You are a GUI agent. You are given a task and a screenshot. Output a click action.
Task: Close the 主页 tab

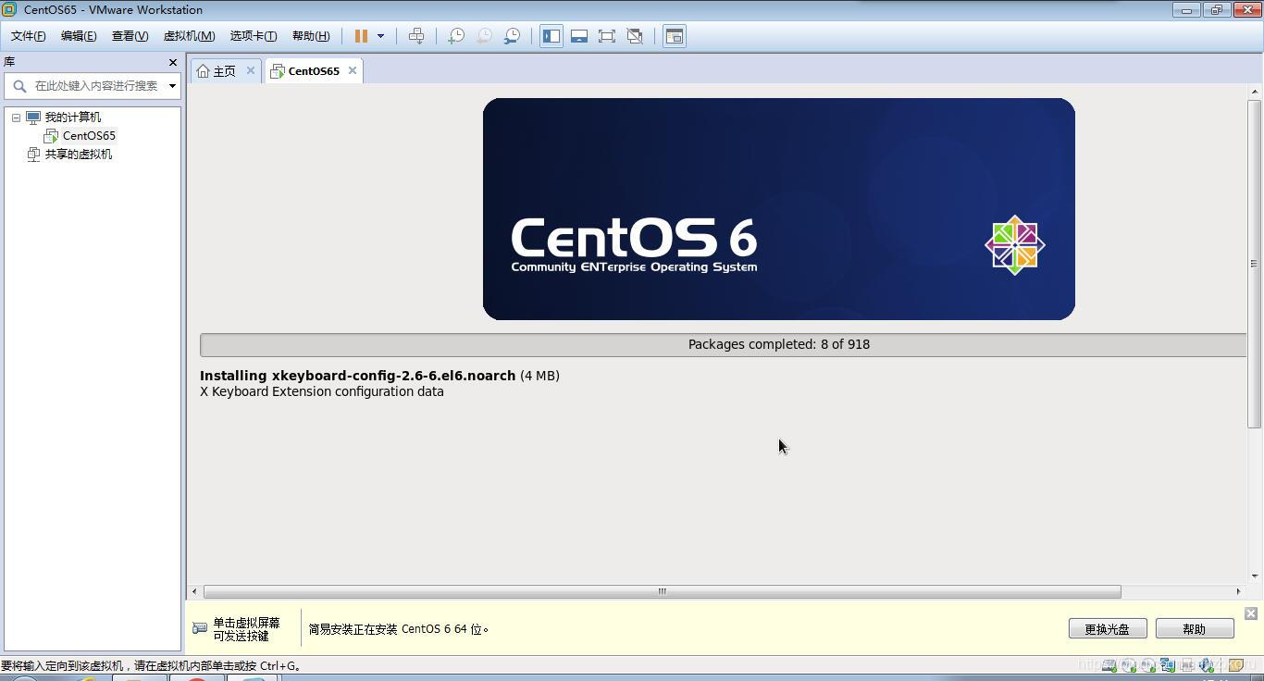click(x=250, y=70)
